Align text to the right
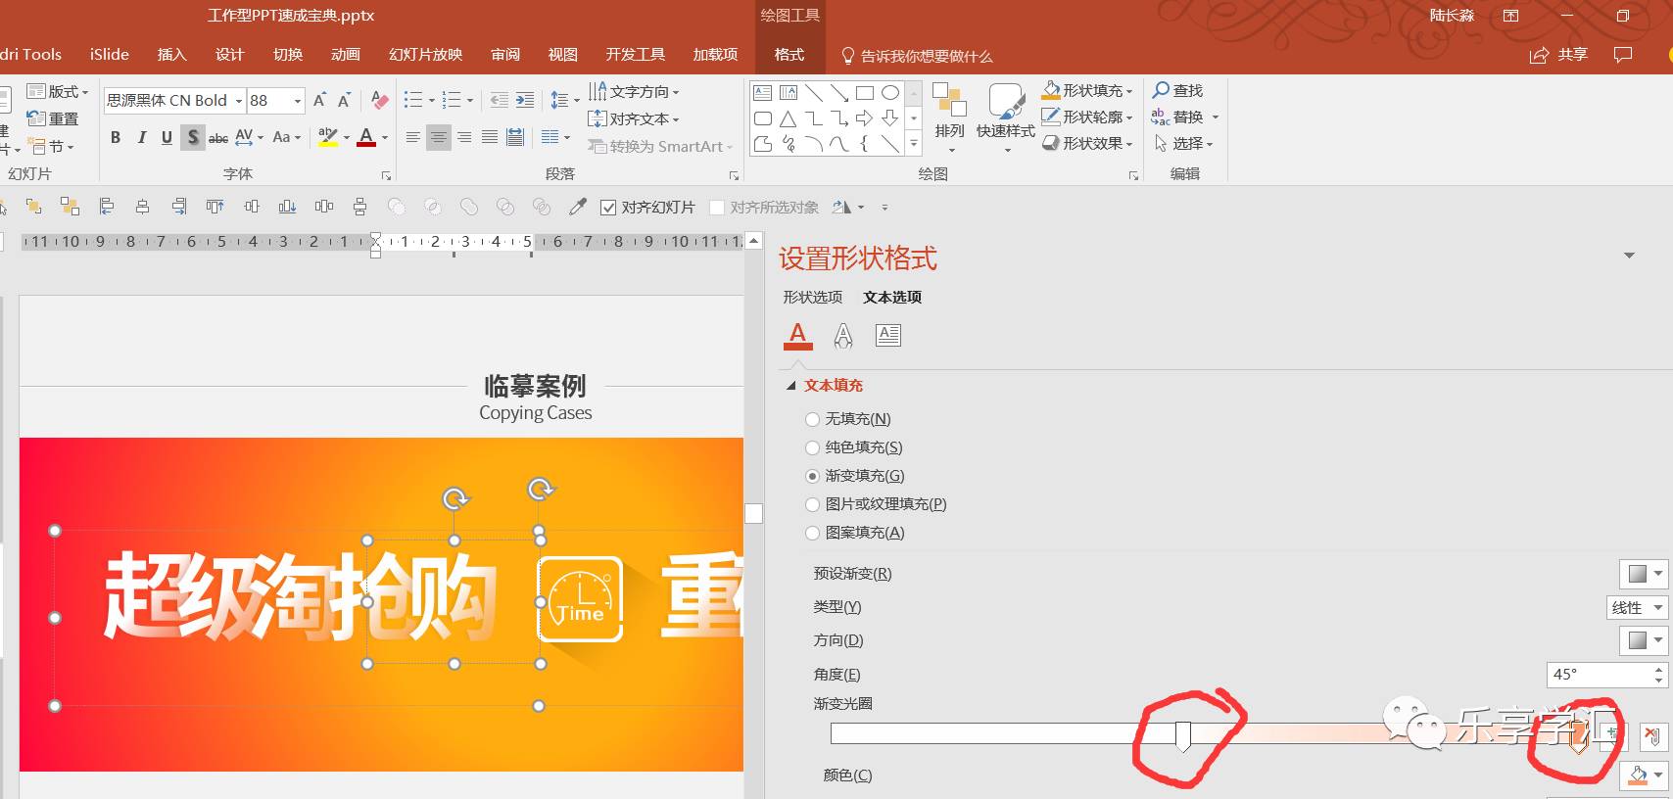The image size is (1673, 799). pos(464,137)
